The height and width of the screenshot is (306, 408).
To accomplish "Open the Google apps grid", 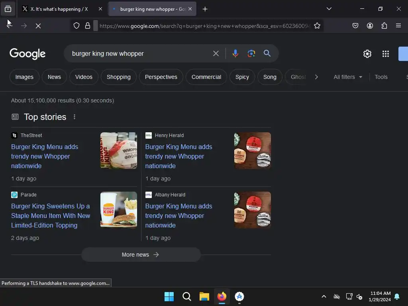I will pos(386,54).
